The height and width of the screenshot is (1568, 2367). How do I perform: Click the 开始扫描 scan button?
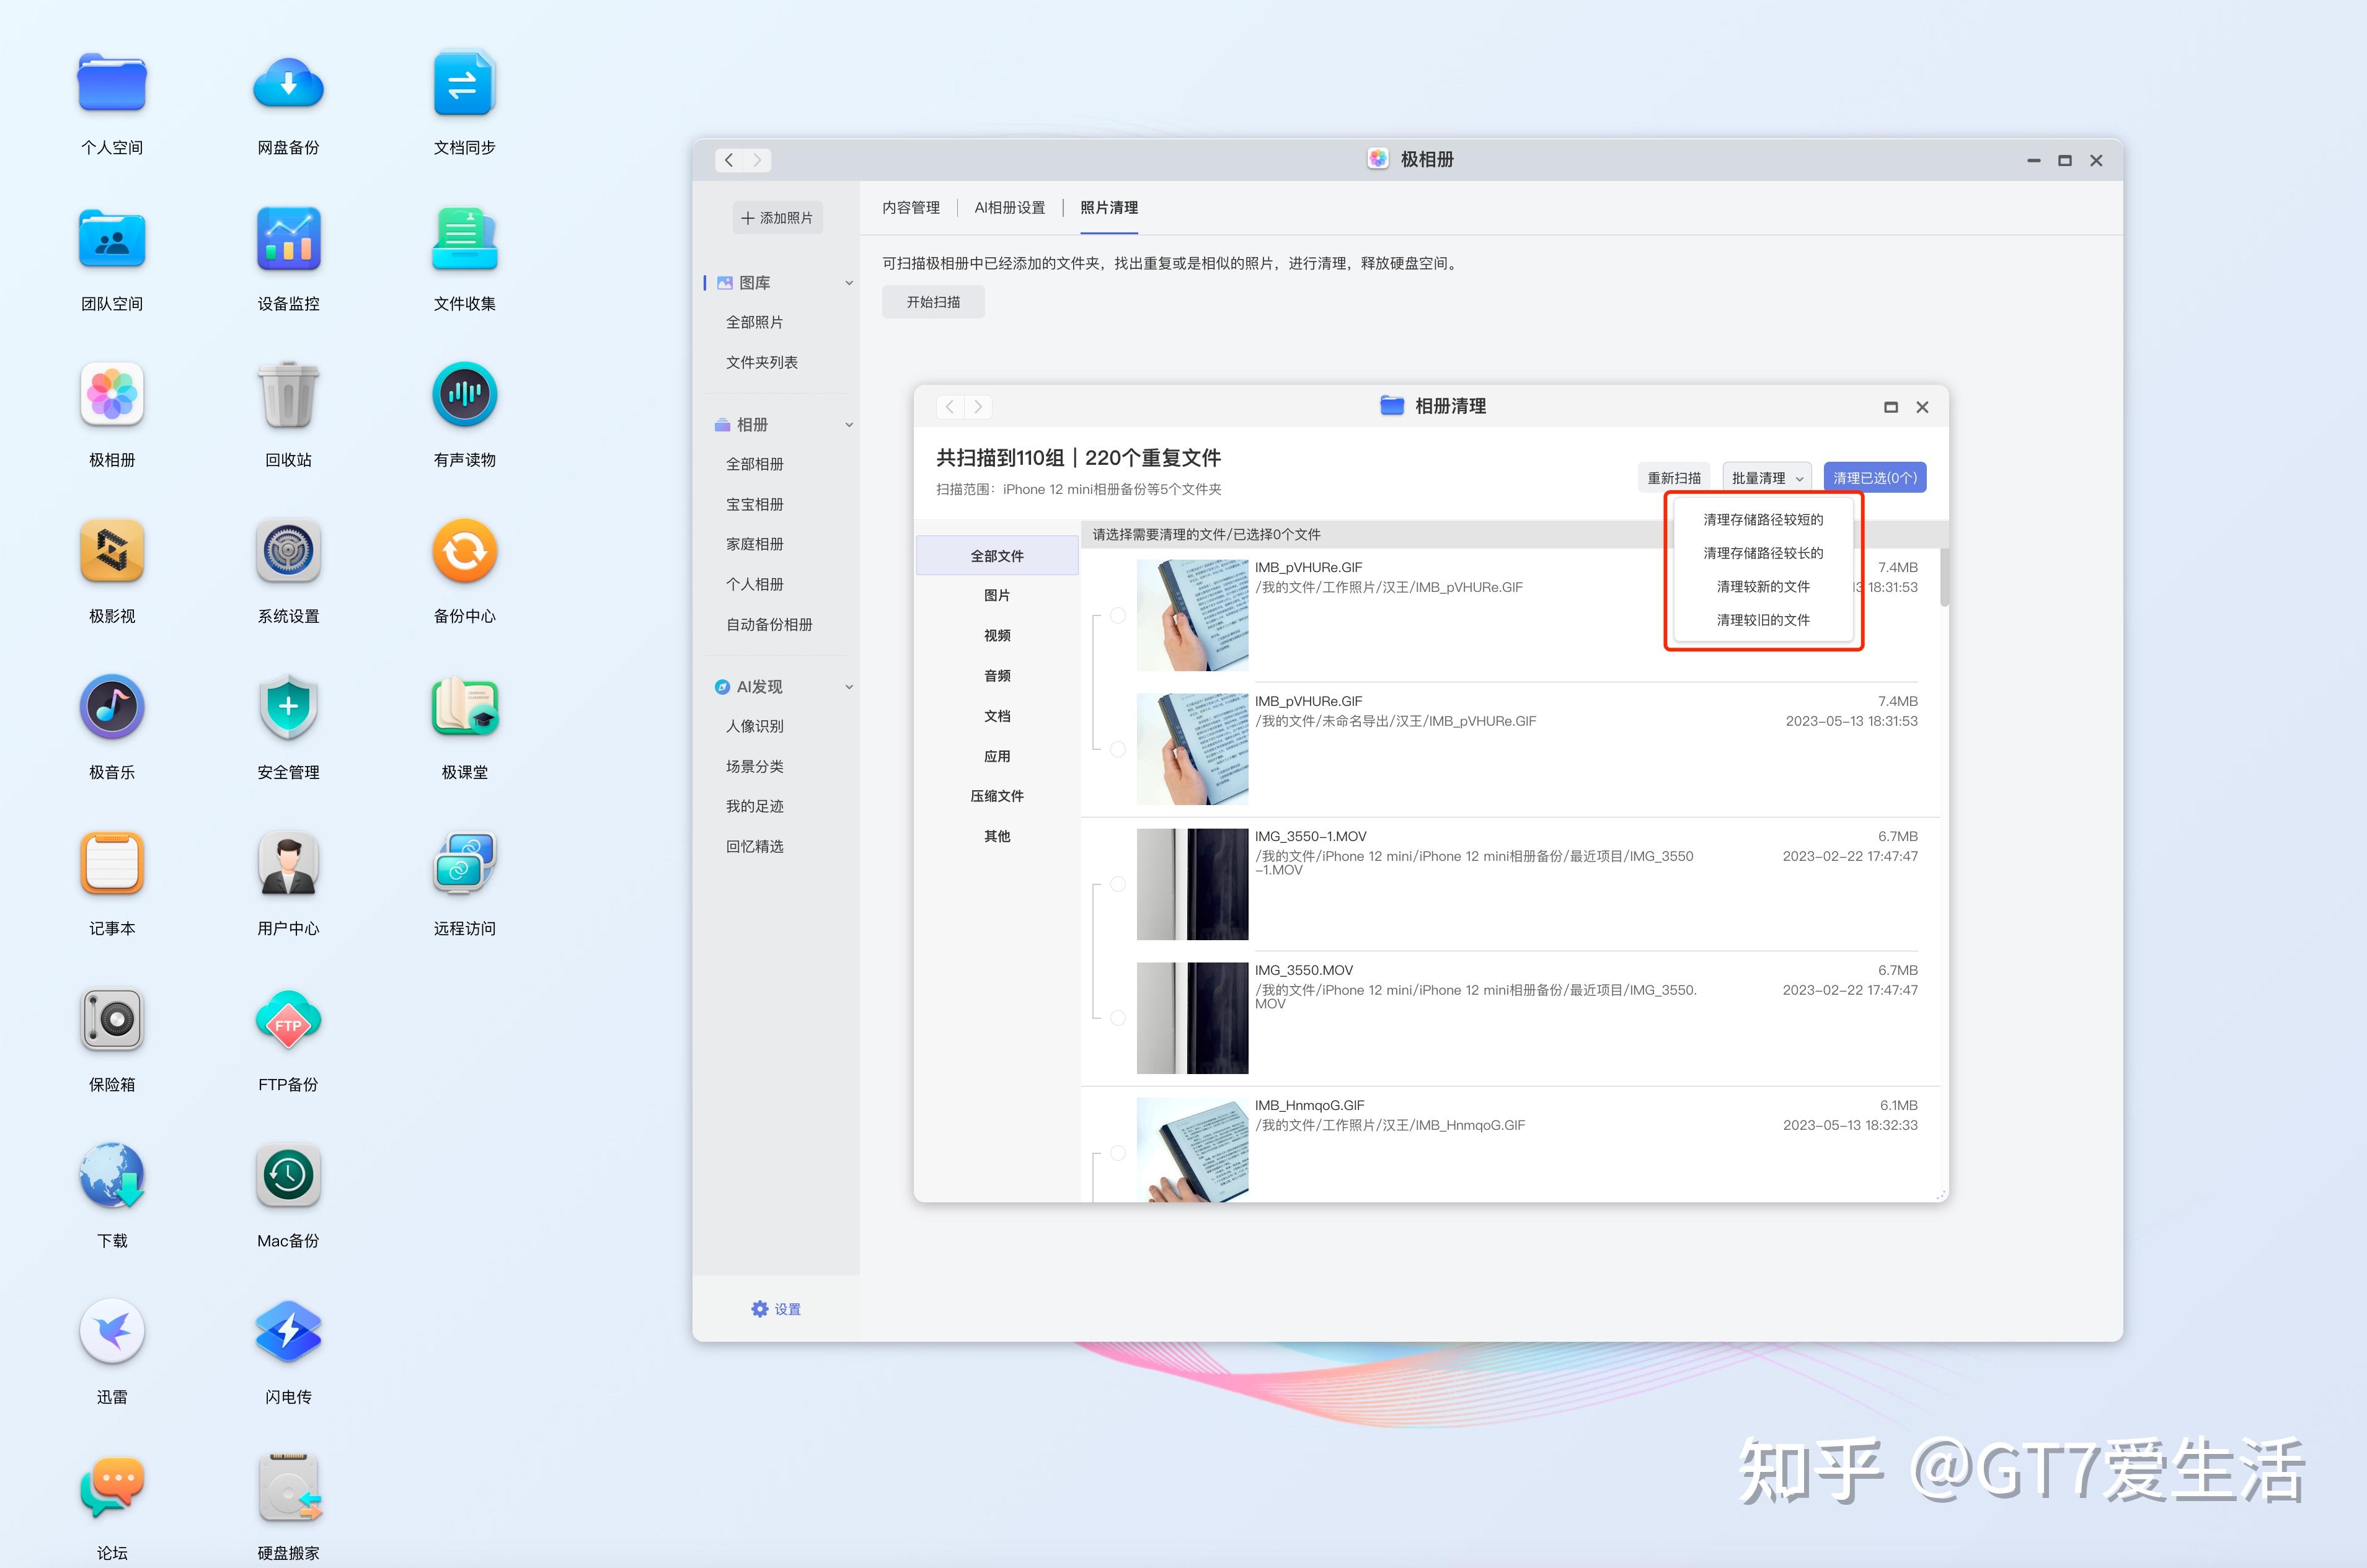click(932, 302)
